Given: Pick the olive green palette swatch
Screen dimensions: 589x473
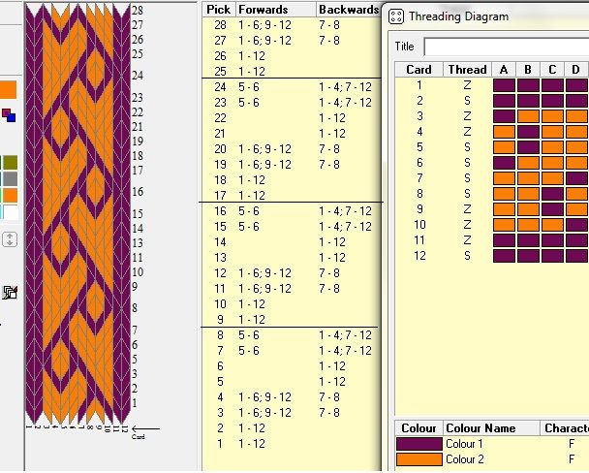Looking at the screenshot, I should point(10,163).
